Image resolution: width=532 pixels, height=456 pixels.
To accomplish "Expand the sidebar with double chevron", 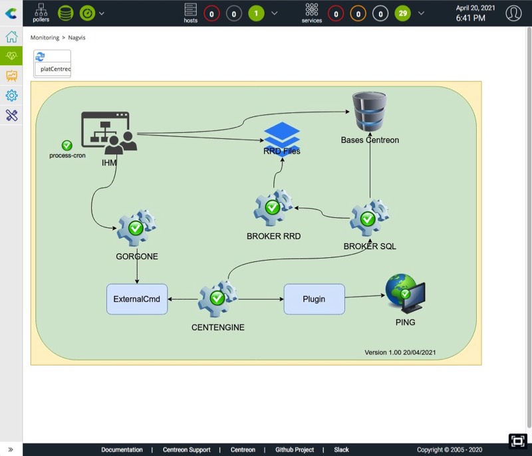I will (11, 449).
